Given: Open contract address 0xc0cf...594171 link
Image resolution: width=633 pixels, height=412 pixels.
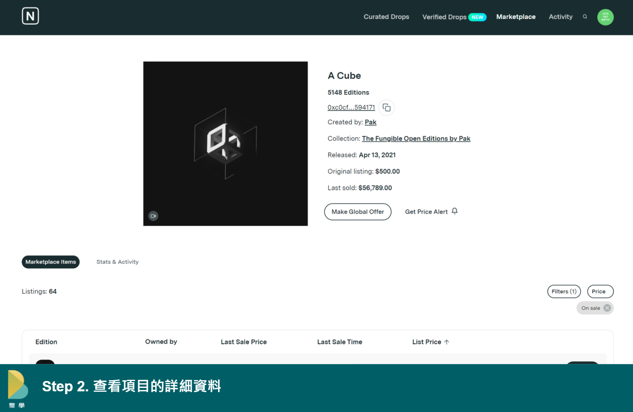Looking at the screenshot, I should pyautogui.click(x=351, y=107).
